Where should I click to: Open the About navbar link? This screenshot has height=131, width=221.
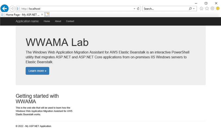[58, 21]
